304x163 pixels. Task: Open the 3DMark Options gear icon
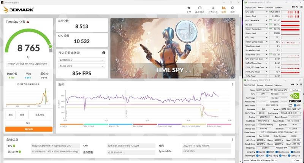(x=232, y=8)
